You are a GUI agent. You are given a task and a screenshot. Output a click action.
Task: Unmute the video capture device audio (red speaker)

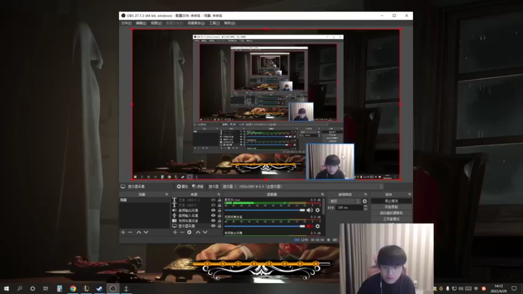[309, 226]
